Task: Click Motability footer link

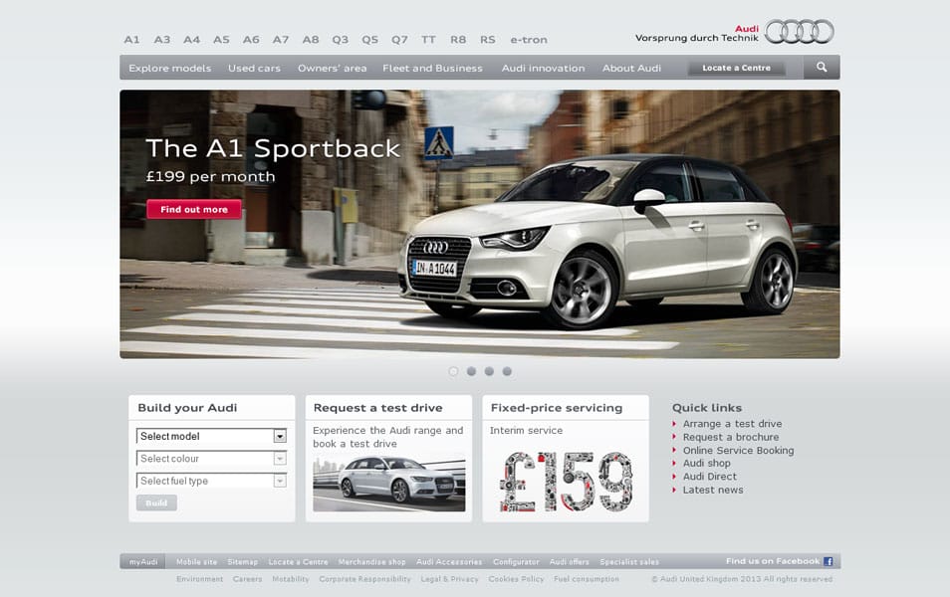Action: (x=290, y=579)
